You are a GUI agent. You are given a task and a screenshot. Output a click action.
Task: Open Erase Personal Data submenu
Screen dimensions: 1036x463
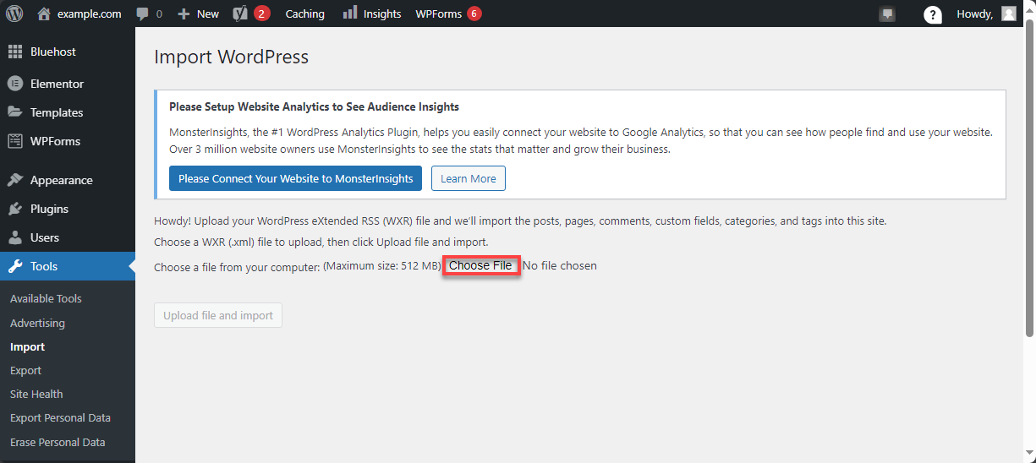[58, 442]
